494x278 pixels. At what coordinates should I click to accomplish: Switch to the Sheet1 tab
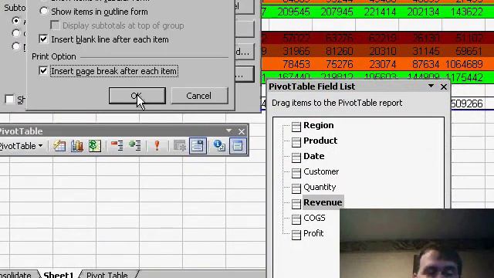tap(59, 275)
